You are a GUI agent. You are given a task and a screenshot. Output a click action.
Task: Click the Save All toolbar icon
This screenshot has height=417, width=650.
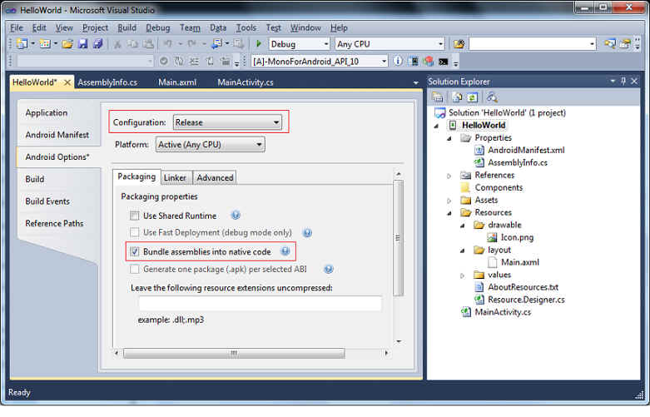pyautogui.click(x=98, y=43)
